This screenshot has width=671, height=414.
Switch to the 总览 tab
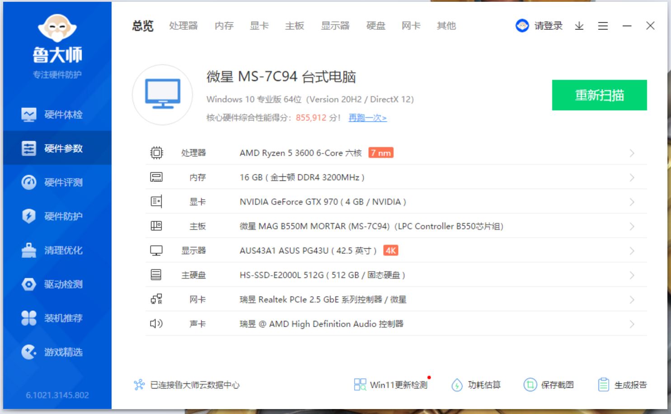pos(143,26)
